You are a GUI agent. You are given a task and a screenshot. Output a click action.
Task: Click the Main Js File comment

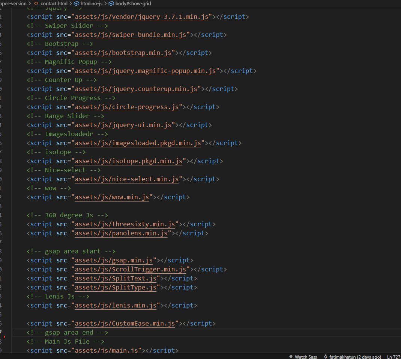point(66,342)
